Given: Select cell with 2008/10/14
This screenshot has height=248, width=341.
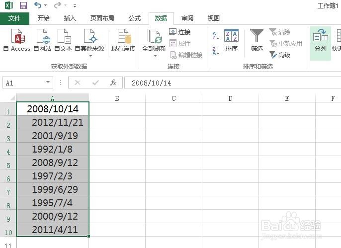Looking at the screenshot, I should coord(53,109).
